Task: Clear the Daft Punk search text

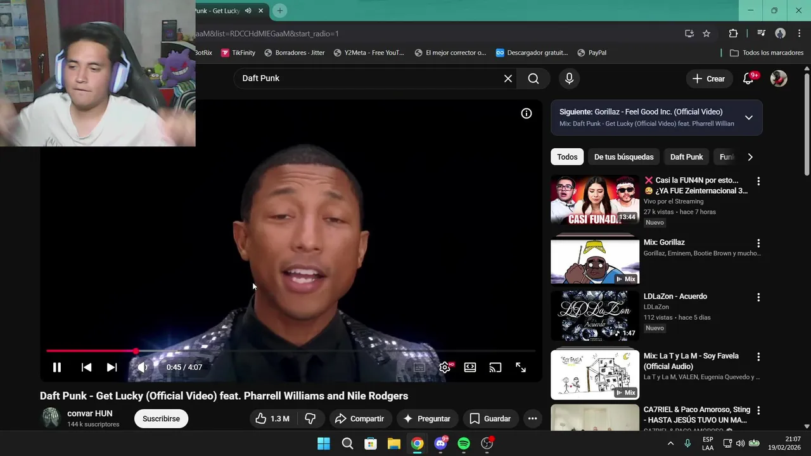Action: (x=508, y=79)
